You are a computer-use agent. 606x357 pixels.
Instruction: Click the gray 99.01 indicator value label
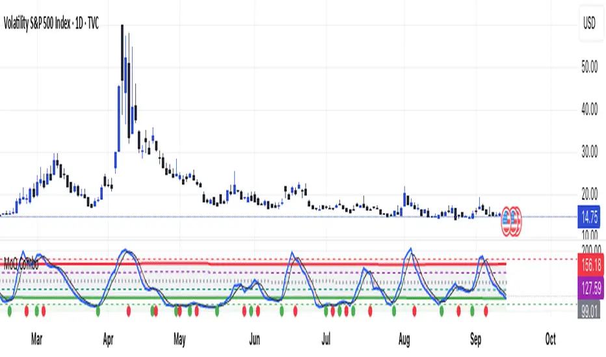[589, 311]
